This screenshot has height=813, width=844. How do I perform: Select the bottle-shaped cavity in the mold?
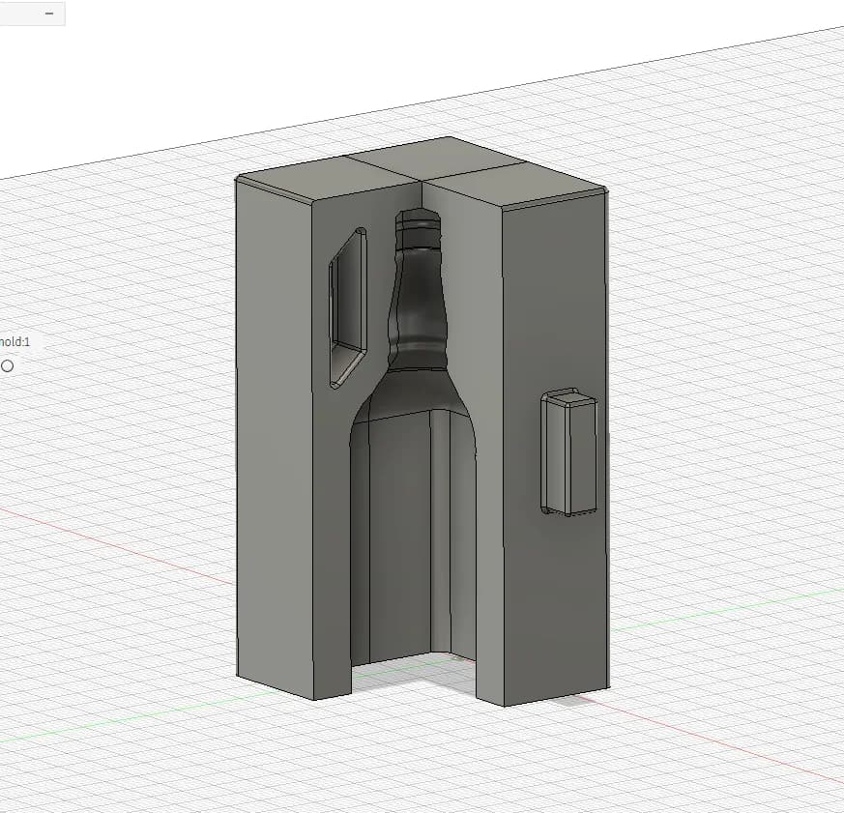[414, 437]
